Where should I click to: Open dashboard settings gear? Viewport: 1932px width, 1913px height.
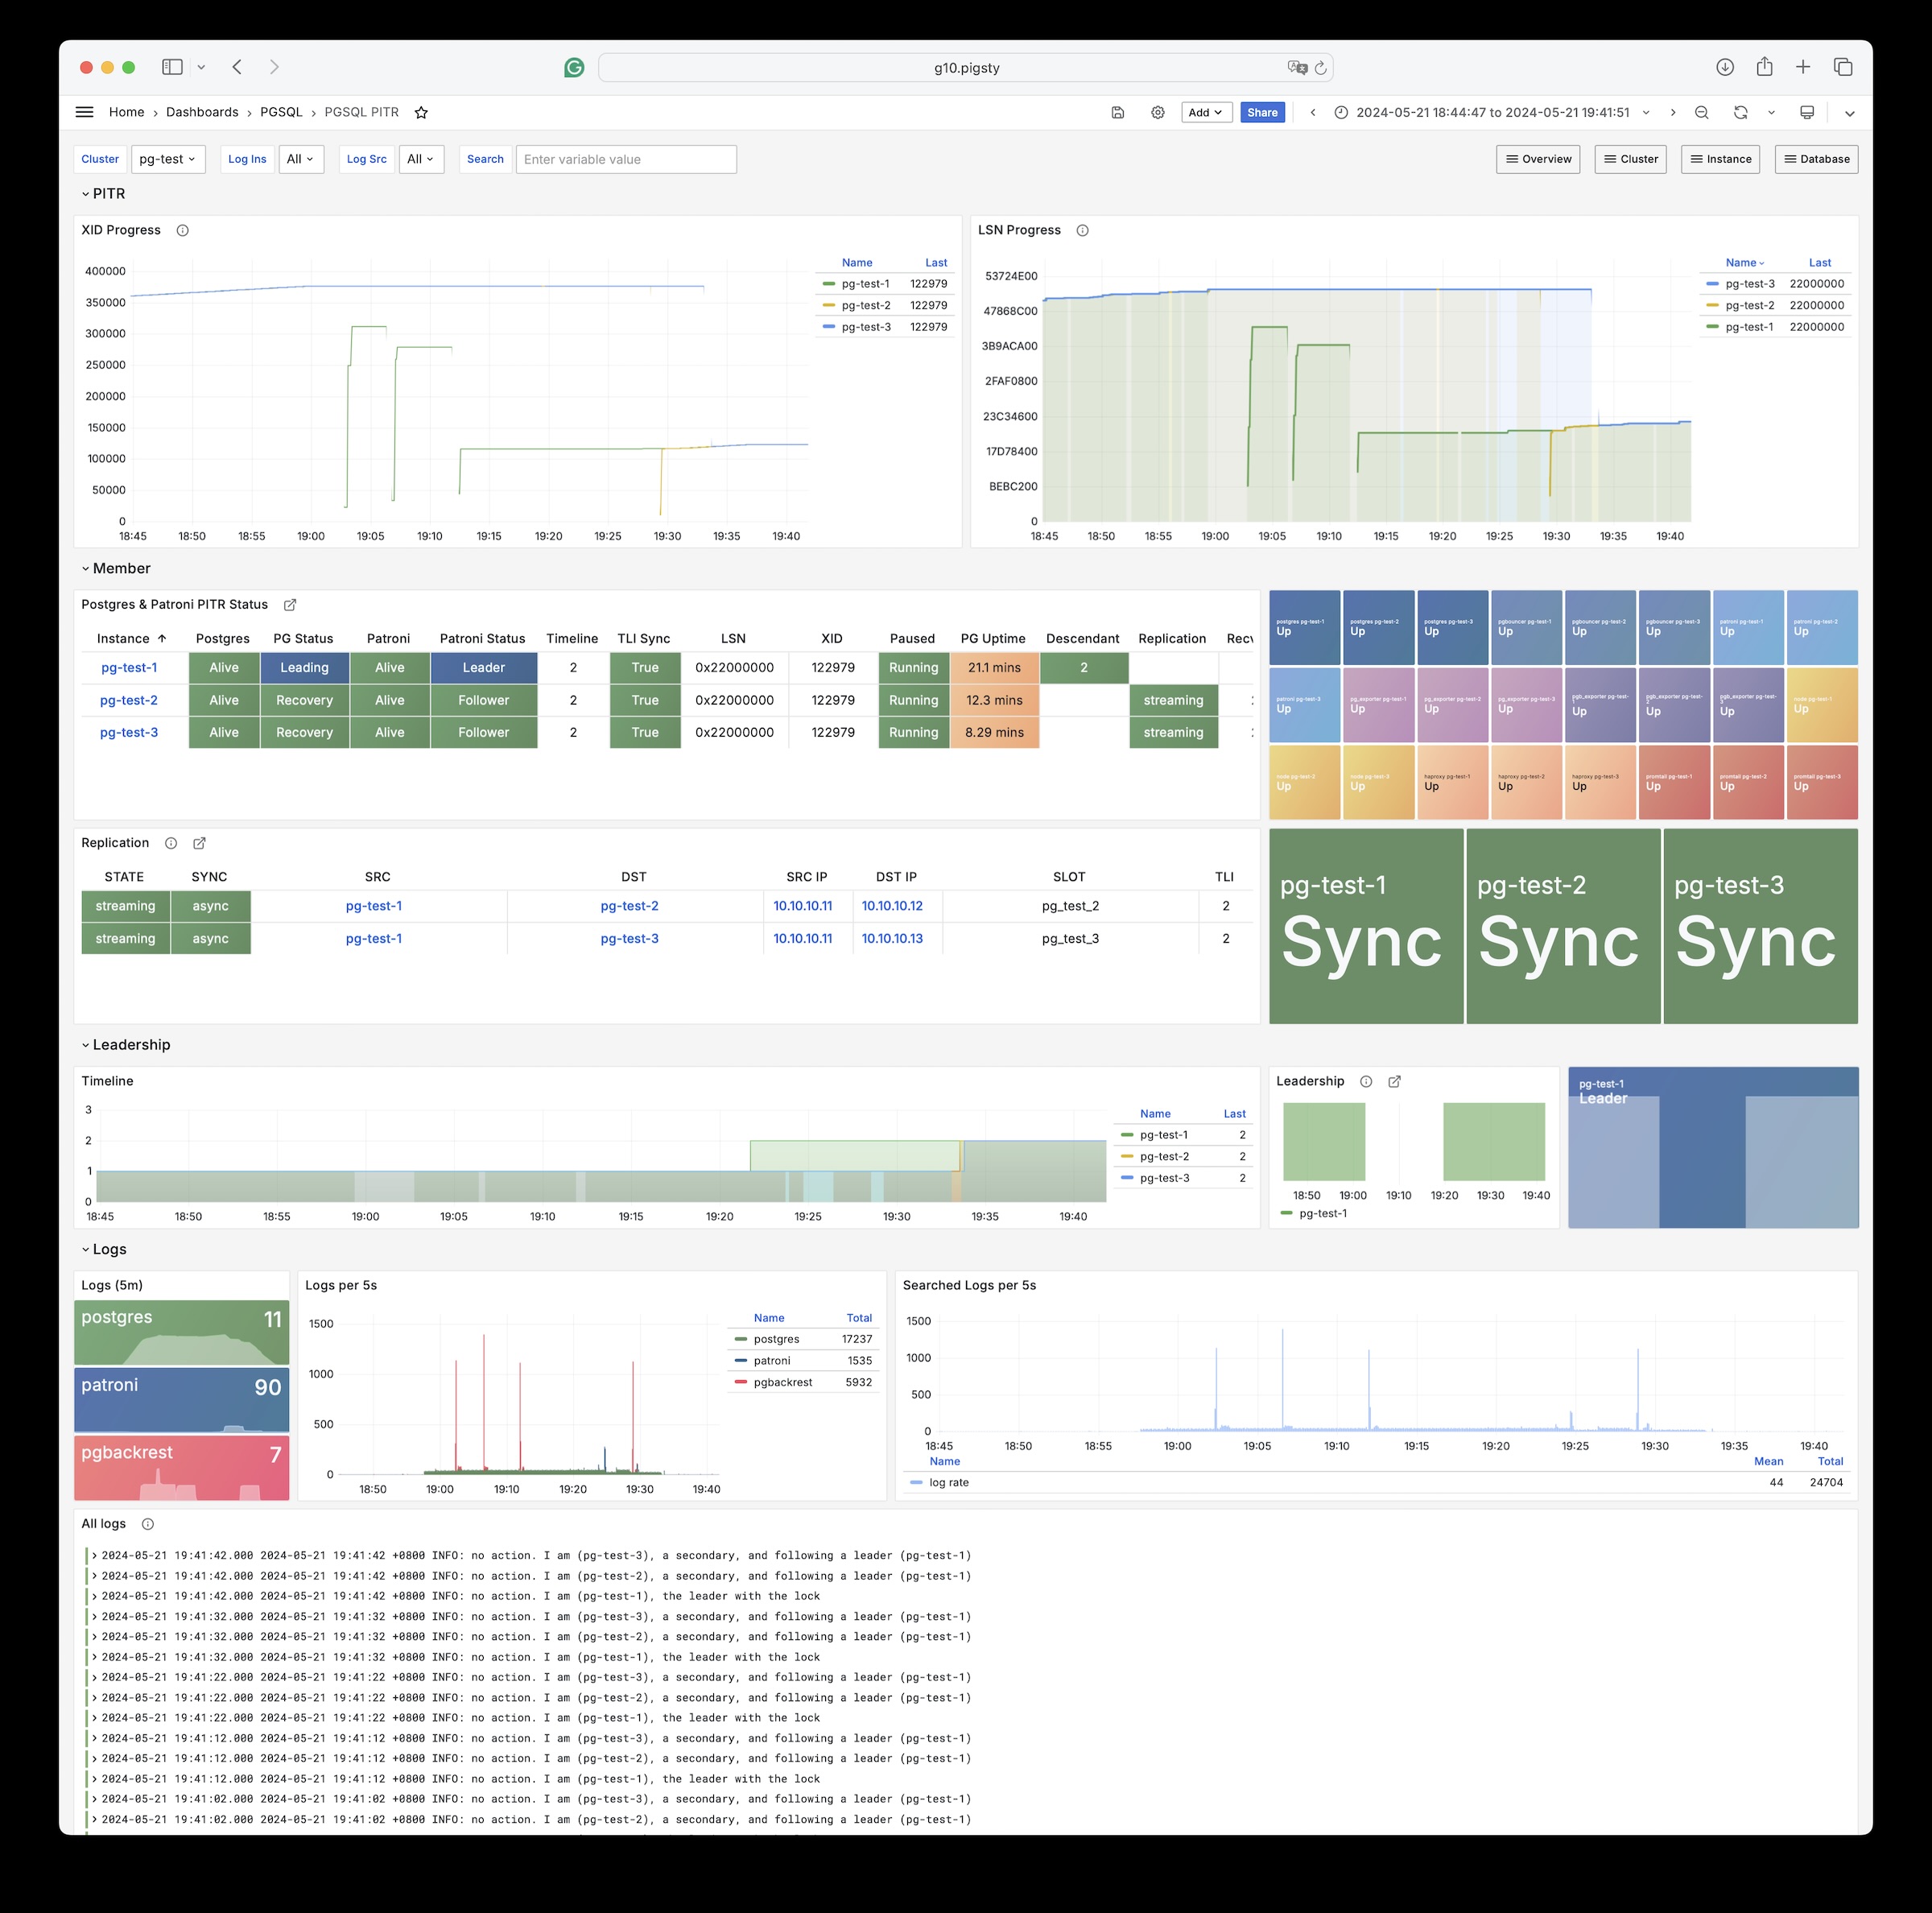1157,113
